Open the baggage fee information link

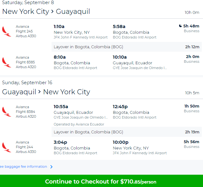tap(24, 167)
